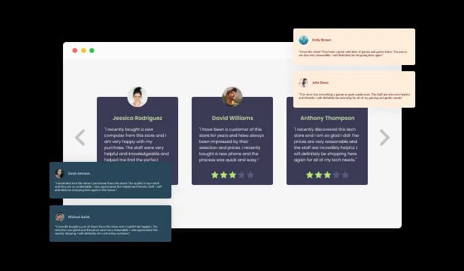Screen dimensions: 464x271
Task: Click the first star in Anthony Thompson's rating
Action: pos(310,175)
